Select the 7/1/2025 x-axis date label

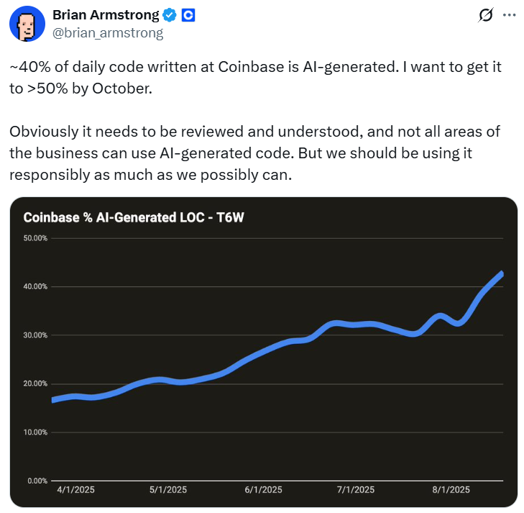(x=355, y=490)
